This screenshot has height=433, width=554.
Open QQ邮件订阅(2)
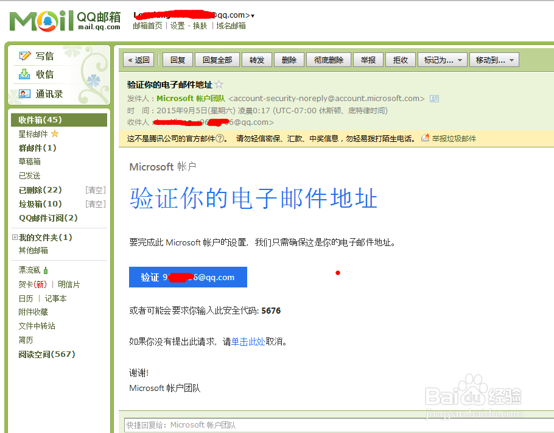(x=48, y=218)
